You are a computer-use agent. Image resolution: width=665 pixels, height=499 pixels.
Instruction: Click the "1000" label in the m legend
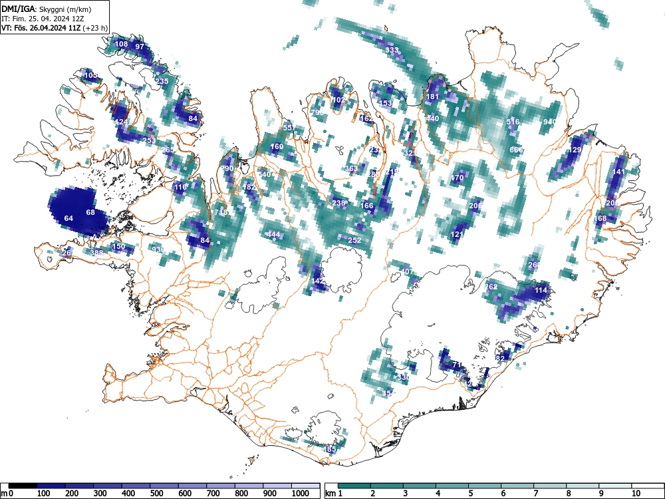coord(301,494)
